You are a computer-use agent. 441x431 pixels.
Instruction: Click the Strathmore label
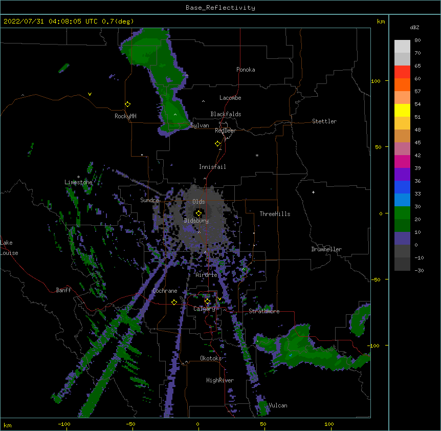tap(264, 311)
